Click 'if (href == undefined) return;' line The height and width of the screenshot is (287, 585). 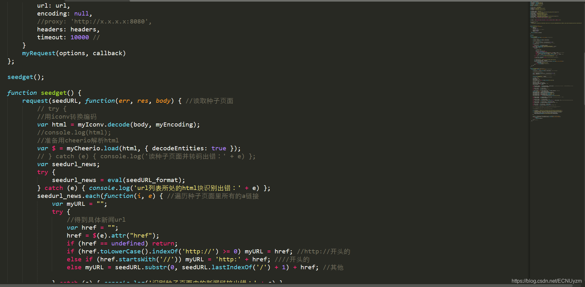coord(122,244)
